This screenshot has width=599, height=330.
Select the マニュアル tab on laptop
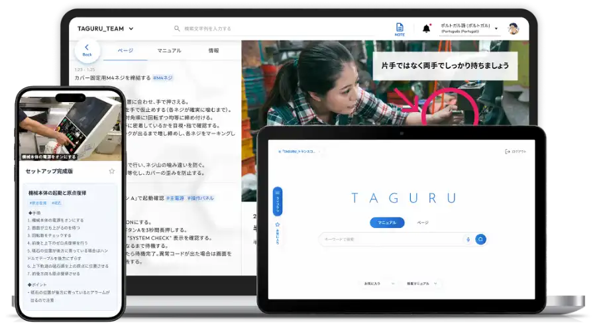[x=169, y=51]
